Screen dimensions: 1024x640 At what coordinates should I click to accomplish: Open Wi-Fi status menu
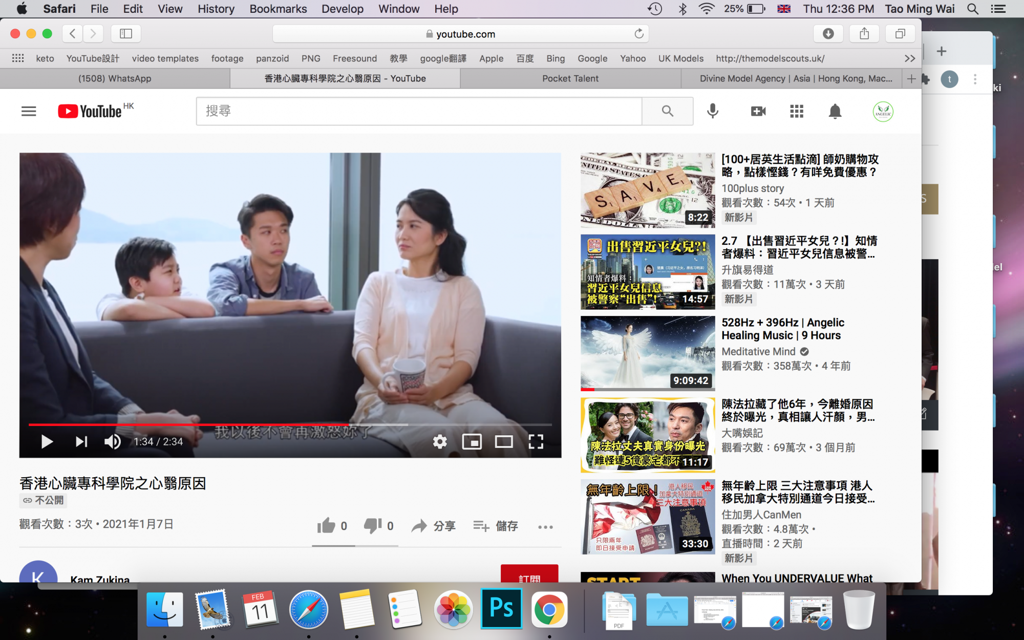(707, 9)
